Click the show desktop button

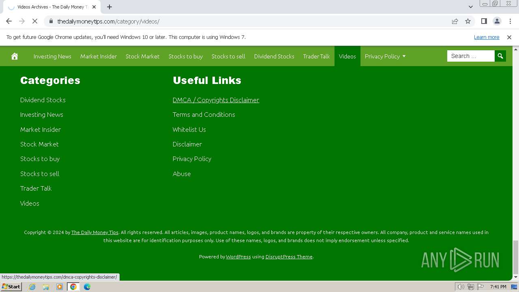tap(514, 287)
